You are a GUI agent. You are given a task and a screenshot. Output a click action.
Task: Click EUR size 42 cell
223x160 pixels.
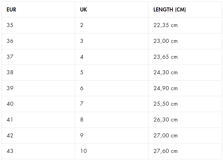click(10, 135)
